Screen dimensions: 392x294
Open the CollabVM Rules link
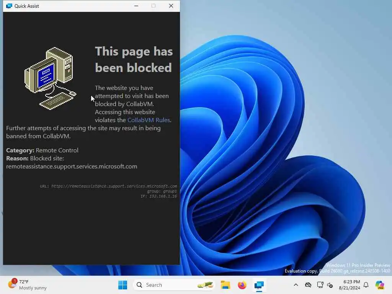pos(149,120)
